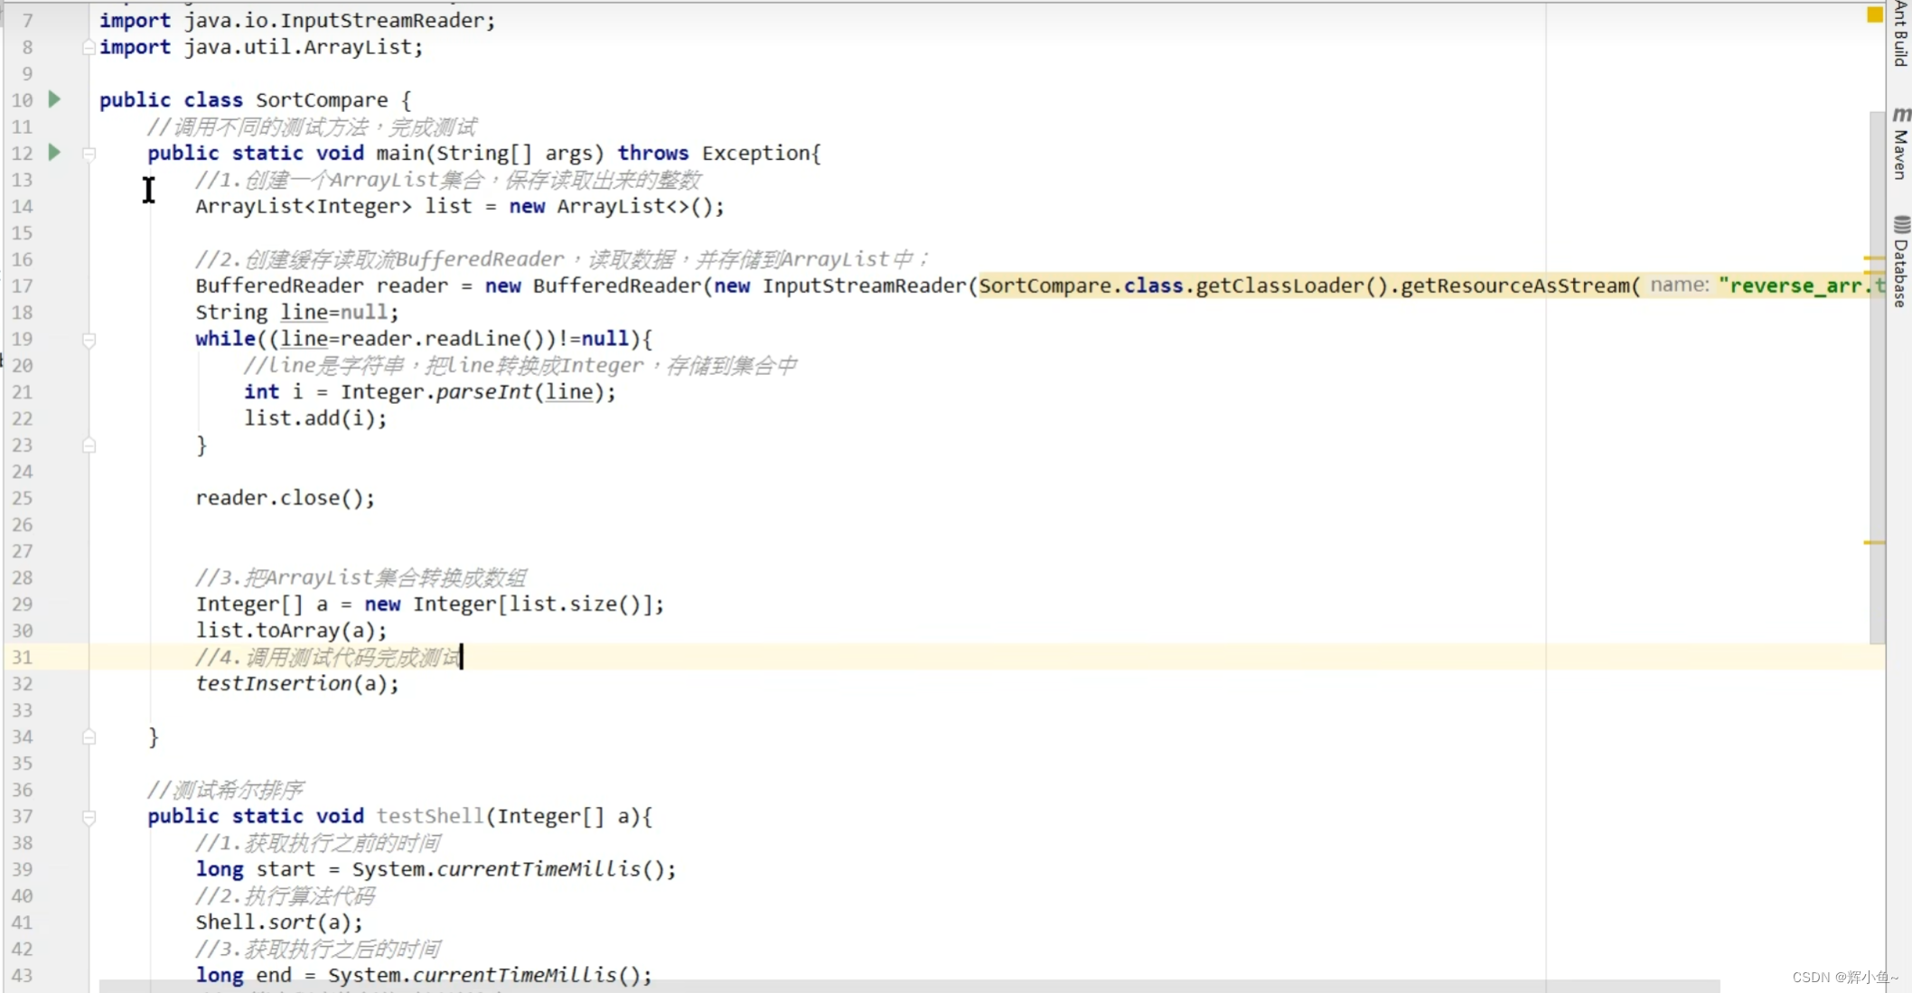Collapse the main method fold marker

tap(89, 154)
